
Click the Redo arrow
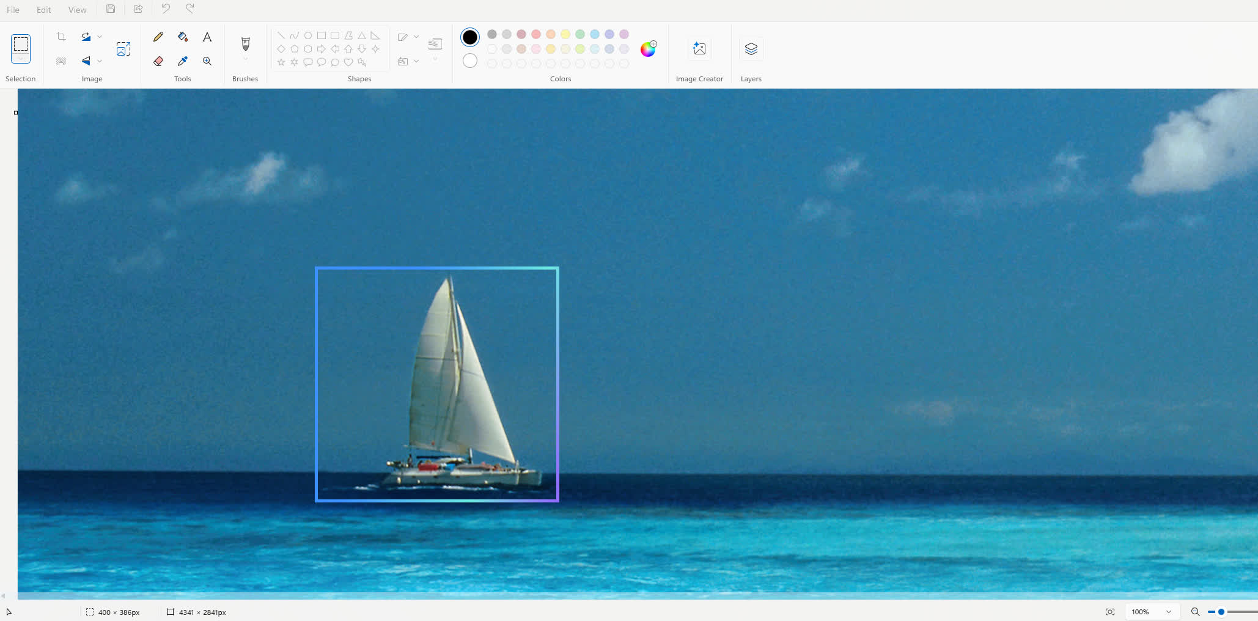click(x=190, y=9)
